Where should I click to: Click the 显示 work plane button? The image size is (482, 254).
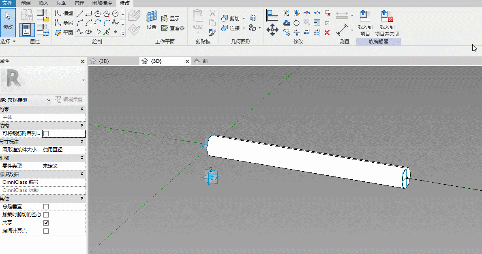[x=171, y=18]
